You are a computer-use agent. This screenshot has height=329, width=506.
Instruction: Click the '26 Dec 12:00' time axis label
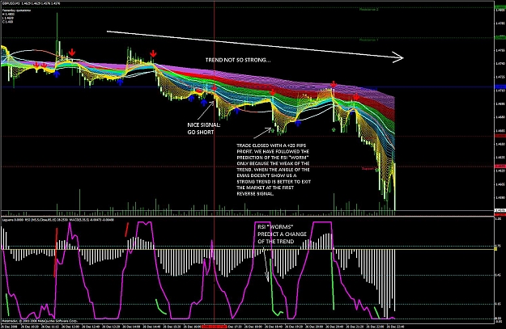(x=70, y=327)
